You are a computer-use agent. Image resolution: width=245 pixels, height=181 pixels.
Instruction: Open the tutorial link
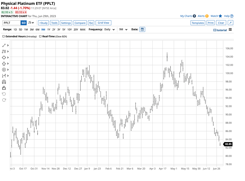pyautogui.click(x=220, y=30)
